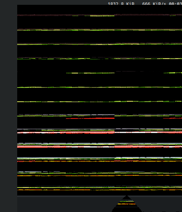Viewport: 182px width, 212px height.
Task: Click the isolated yellow-green segment on the fifth row
Action: [90, 73]
